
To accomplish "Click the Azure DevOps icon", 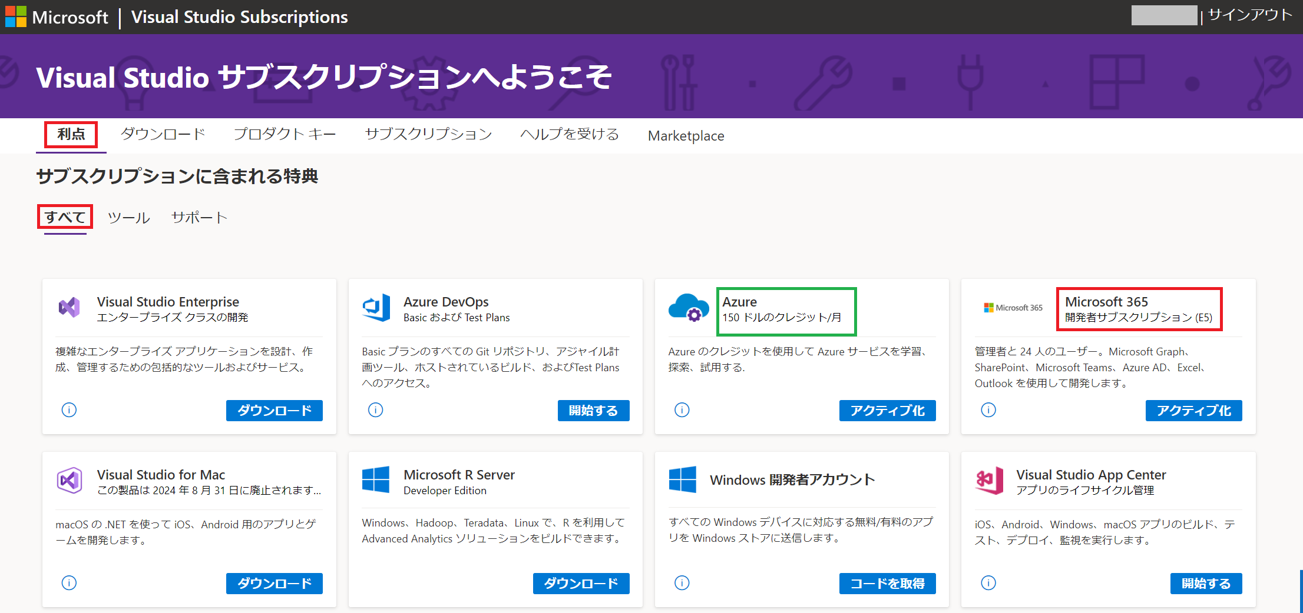I will (x=377, y=307).
